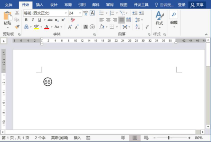The height and width of the screenshot is (142, 211).
Task: Apply character border icon
Action: point(92,13)
